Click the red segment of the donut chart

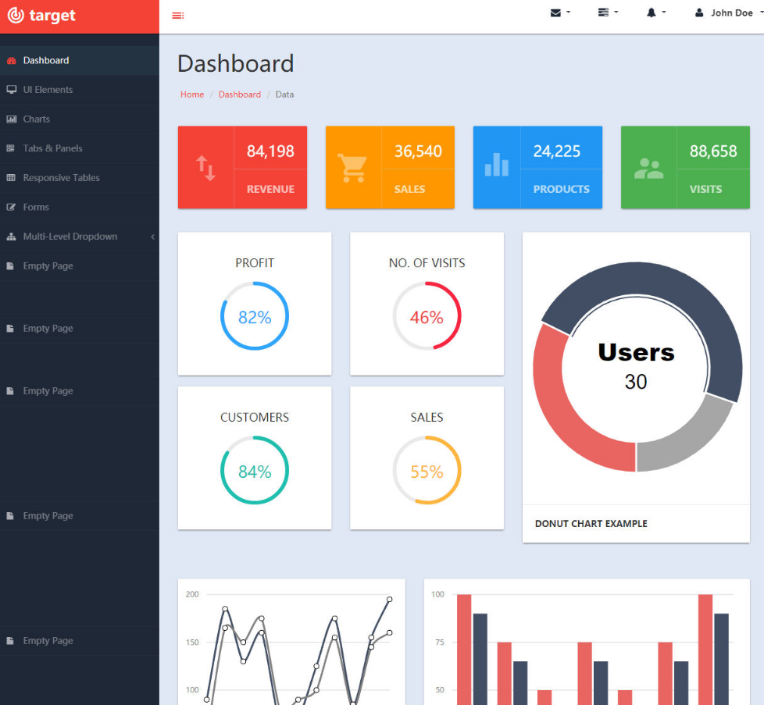555,406
